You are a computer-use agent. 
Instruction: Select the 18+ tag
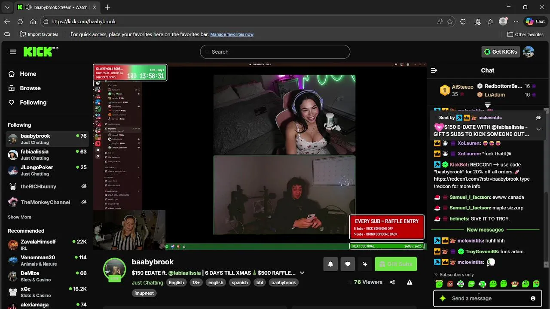[x=196, y=282]
